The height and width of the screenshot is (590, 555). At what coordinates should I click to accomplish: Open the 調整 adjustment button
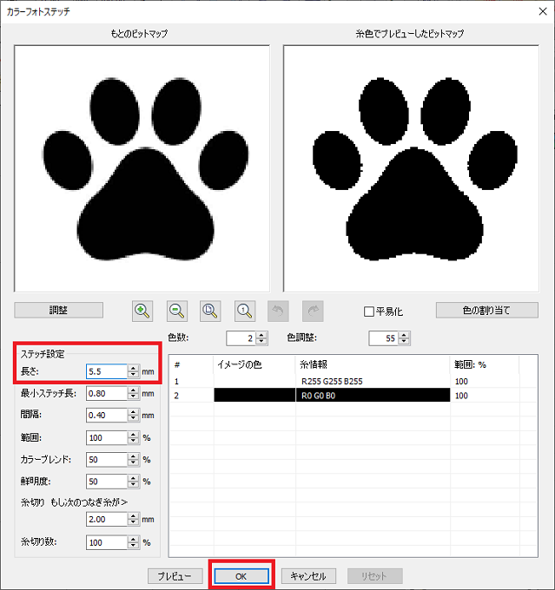(58, 310)
